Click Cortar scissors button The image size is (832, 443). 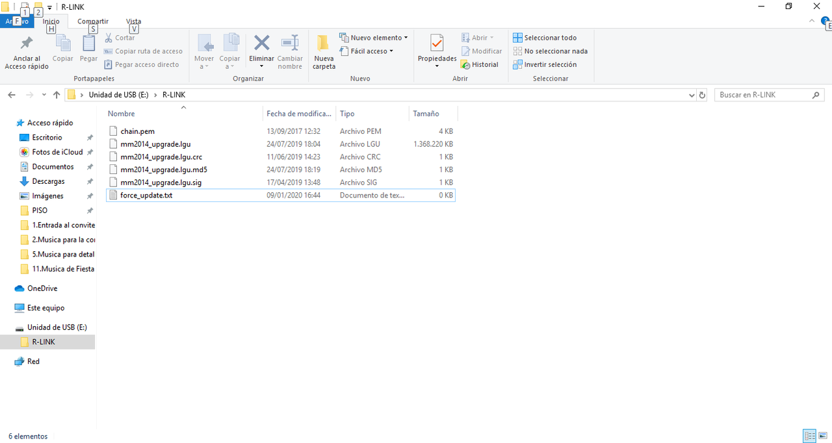point(120,38)
